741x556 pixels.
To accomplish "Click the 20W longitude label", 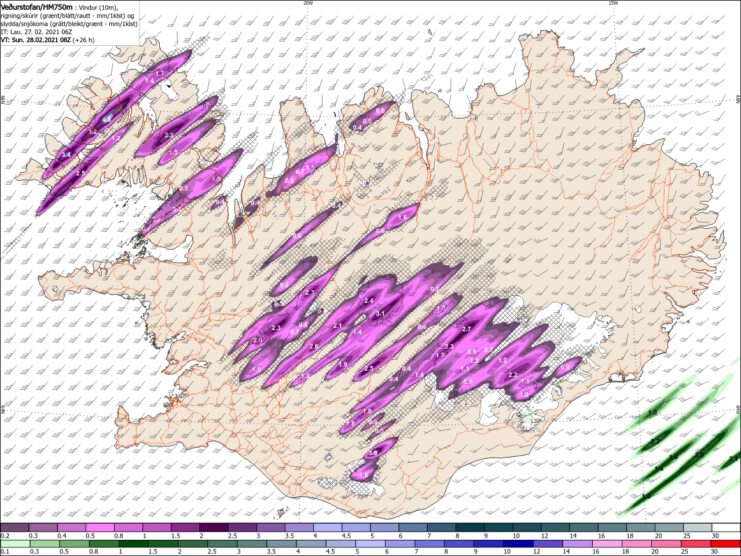I will [x=308, y=3].
